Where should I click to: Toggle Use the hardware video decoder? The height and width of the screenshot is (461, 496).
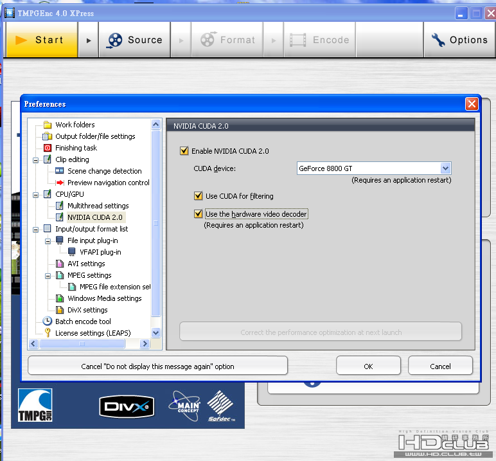198,214
